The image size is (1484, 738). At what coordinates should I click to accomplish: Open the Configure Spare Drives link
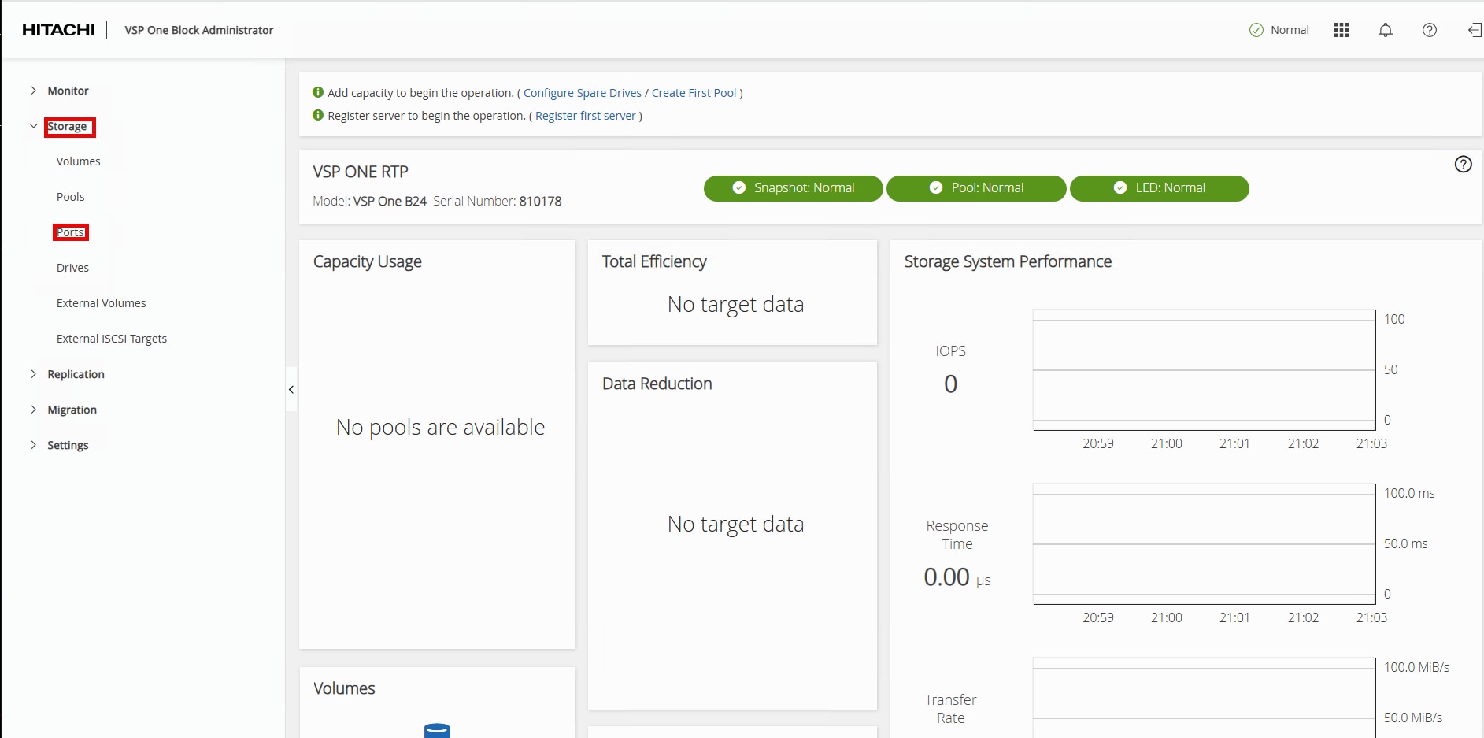tap(582, 93)
